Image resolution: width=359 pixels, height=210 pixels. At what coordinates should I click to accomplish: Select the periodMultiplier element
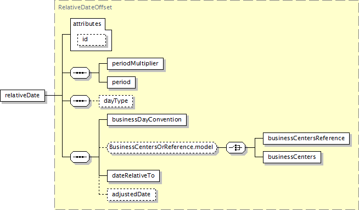[136, 64]
